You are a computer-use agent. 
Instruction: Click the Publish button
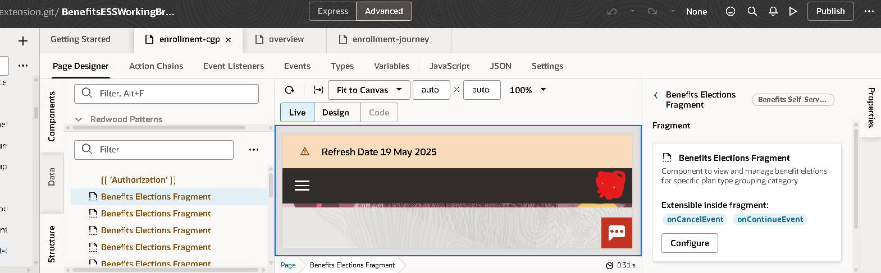coord(830,11)
